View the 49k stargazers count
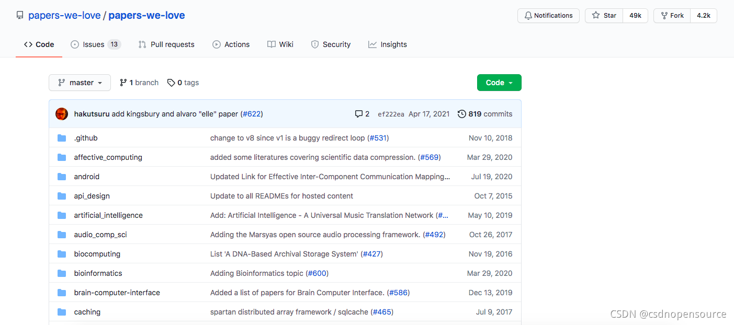 click(636, 16)
